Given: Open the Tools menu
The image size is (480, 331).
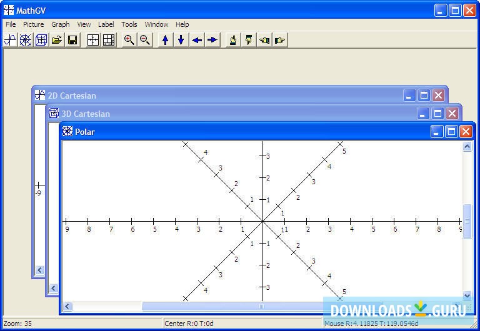Looking at the screenshot, I should pyautogui.click(x=129, y=24).
